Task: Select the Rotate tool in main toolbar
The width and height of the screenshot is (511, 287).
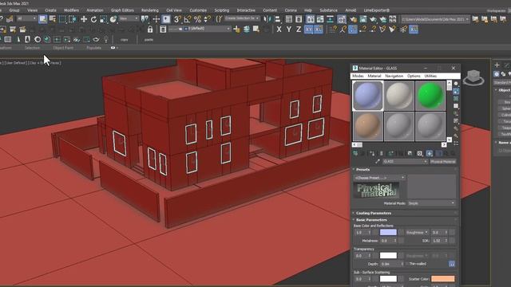Action: coord(94,19)
